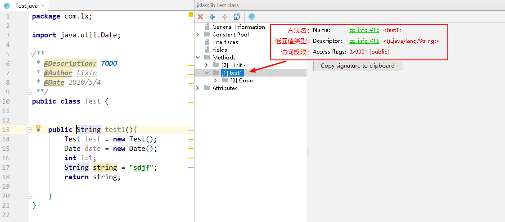Reload class file with refresh icon
Screen dimensions: 505x222
(x=237, y=17)
